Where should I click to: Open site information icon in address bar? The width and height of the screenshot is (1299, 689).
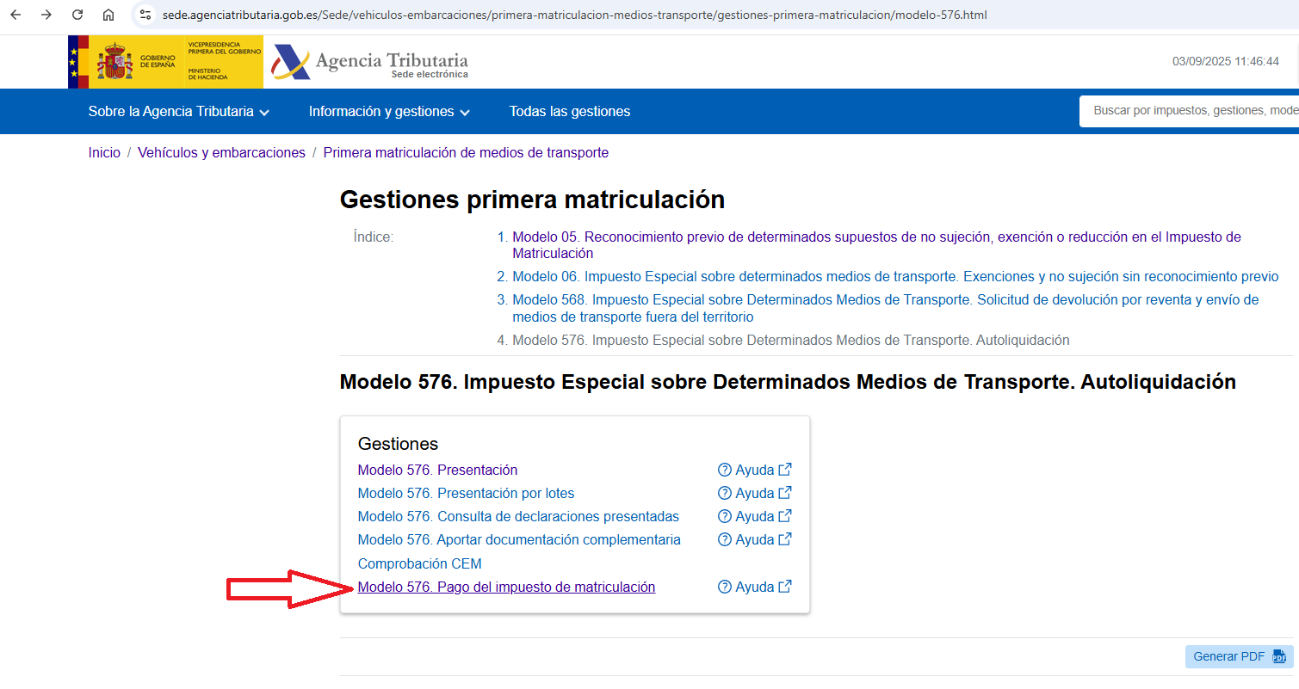(x=145, y=15)
